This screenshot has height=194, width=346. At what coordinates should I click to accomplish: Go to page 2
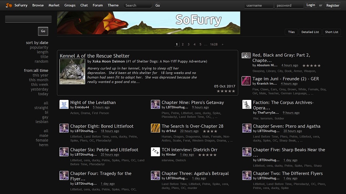tap(183, 44)
